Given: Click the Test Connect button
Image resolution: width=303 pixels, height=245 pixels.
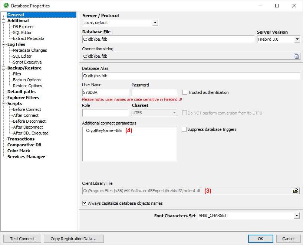Looking at the screenshot, I should [x=22, y=239].
